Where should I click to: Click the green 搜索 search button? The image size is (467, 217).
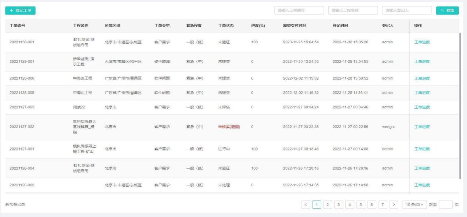pyautogui.click(x=447, y=10)
